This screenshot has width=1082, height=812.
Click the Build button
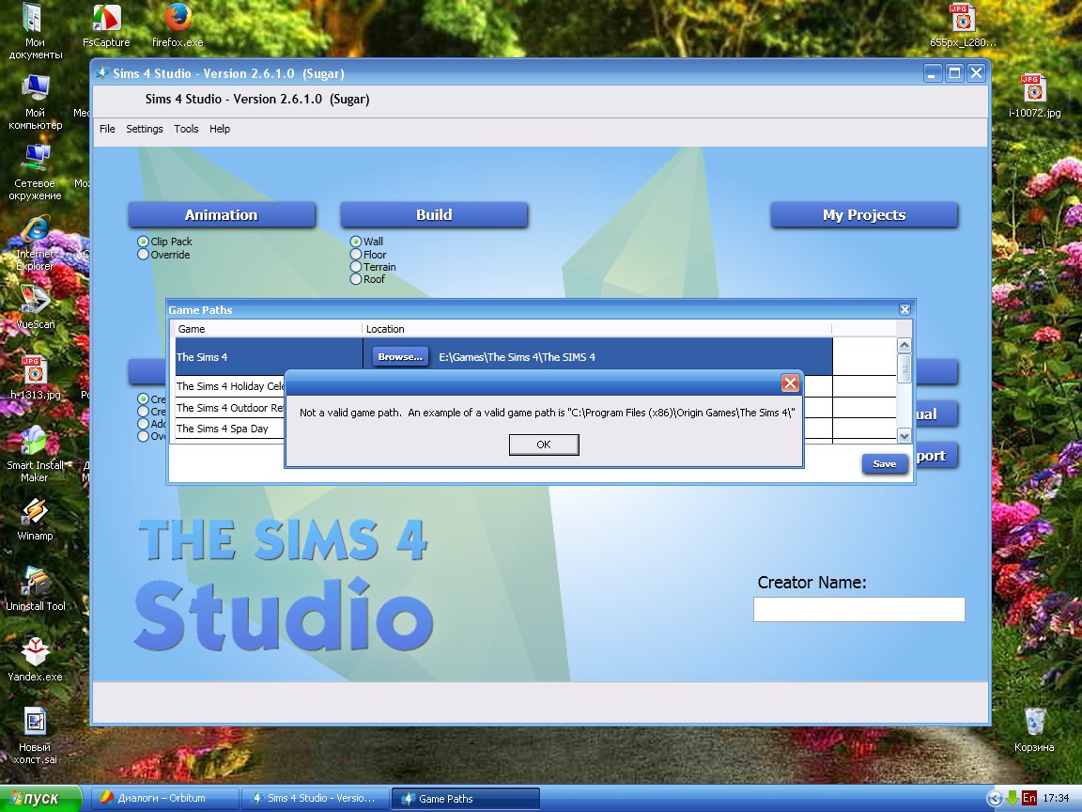[x=434, y=214]
